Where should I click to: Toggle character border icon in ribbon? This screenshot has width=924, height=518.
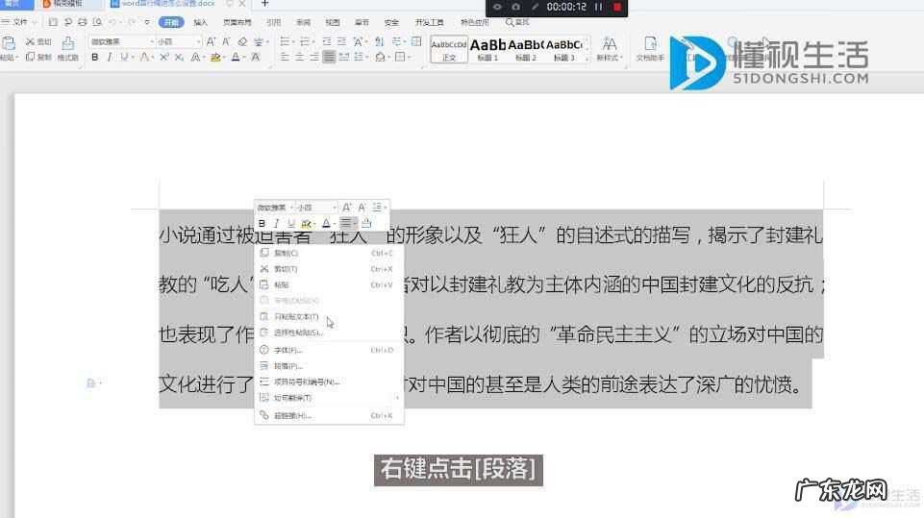click(x=255, y=57)
